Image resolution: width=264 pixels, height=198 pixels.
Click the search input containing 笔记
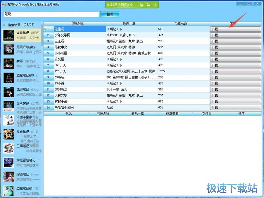(51, 14)
